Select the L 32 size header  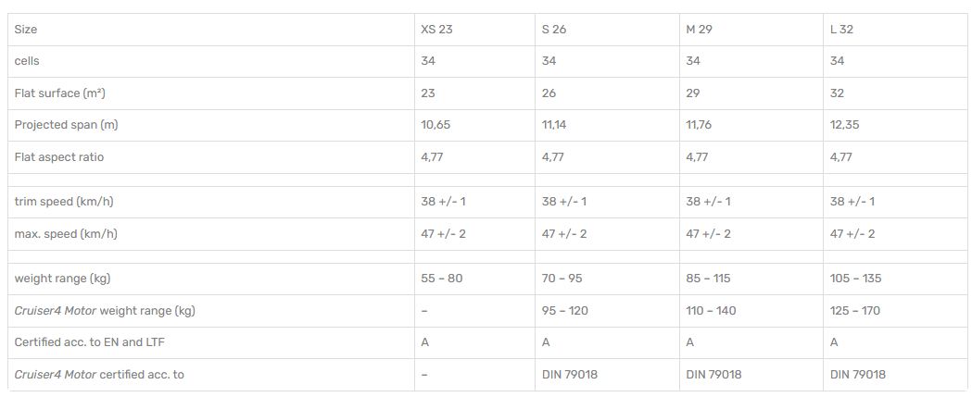coord(841,29)
